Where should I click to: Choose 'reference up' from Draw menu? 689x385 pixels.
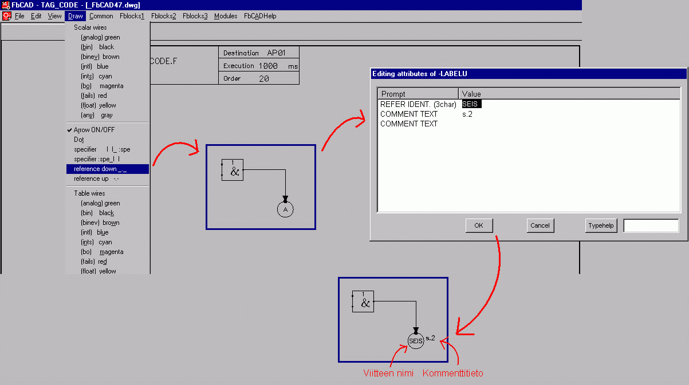pos(96,178)
